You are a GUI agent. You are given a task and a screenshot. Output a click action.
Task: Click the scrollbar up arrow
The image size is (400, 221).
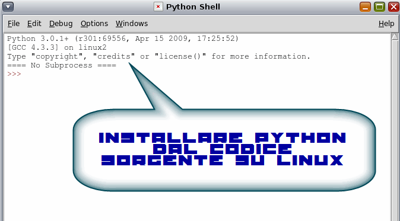[x=395, y=37]
